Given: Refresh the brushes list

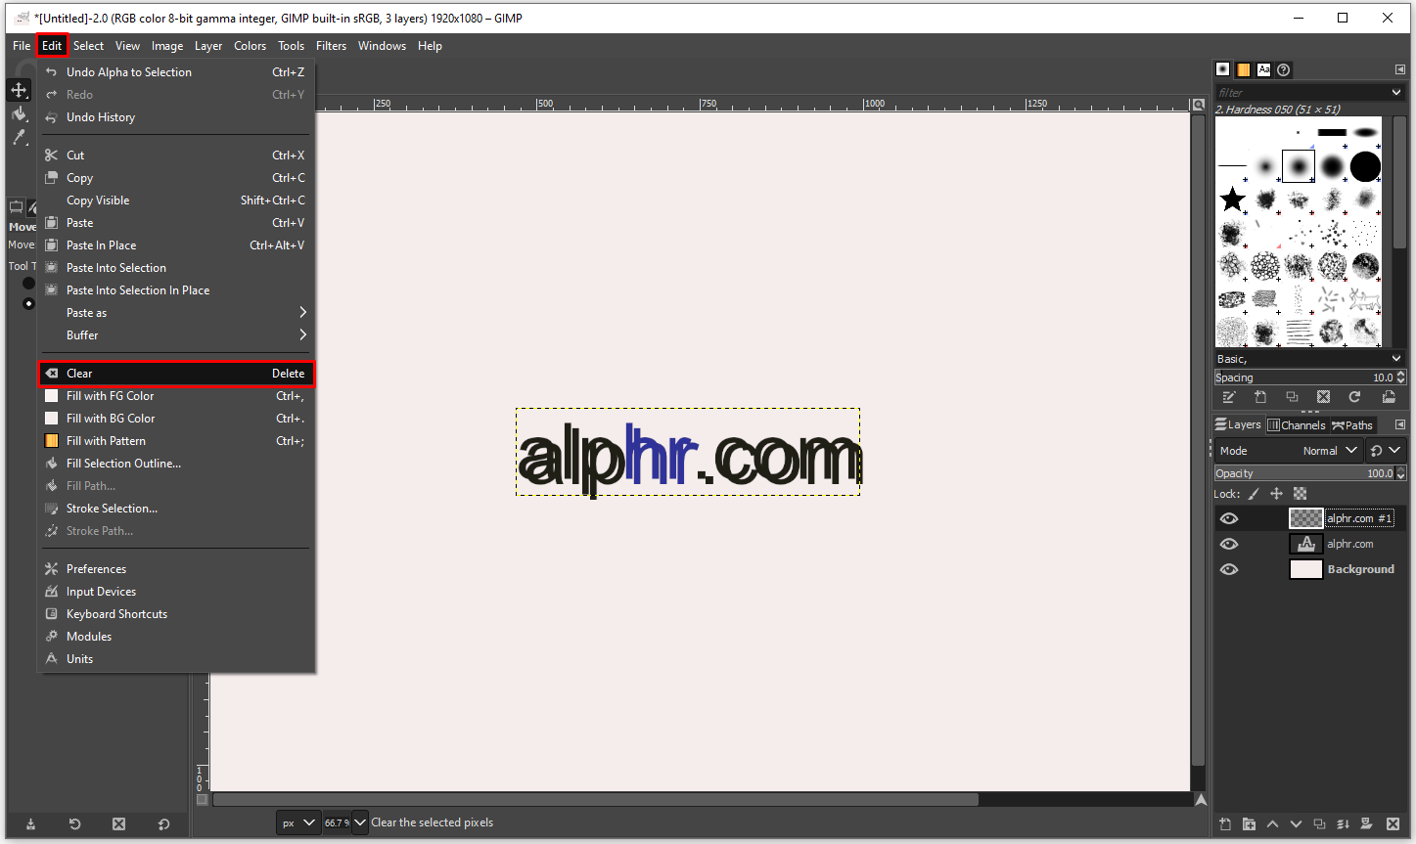Looking at the screenshot, I should (x=1354, y=397).
